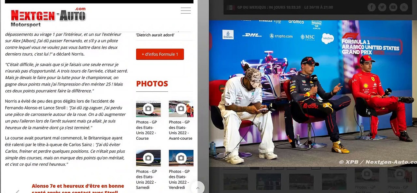Click the Nextgen-Auto Motorsport logo
The width and height of the screenshot is (417, 193).
48,17
